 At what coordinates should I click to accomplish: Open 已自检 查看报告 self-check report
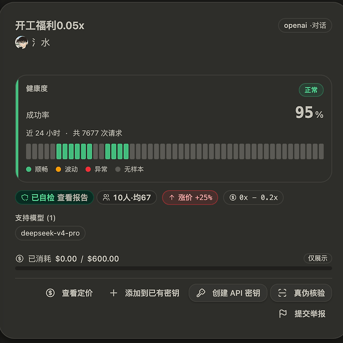pyautogui.click(x=54, y=198)
